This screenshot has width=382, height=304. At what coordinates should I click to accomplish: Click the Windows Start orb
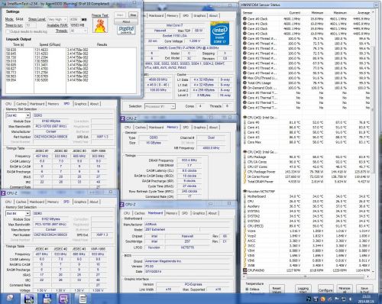(x=10, y=299)
